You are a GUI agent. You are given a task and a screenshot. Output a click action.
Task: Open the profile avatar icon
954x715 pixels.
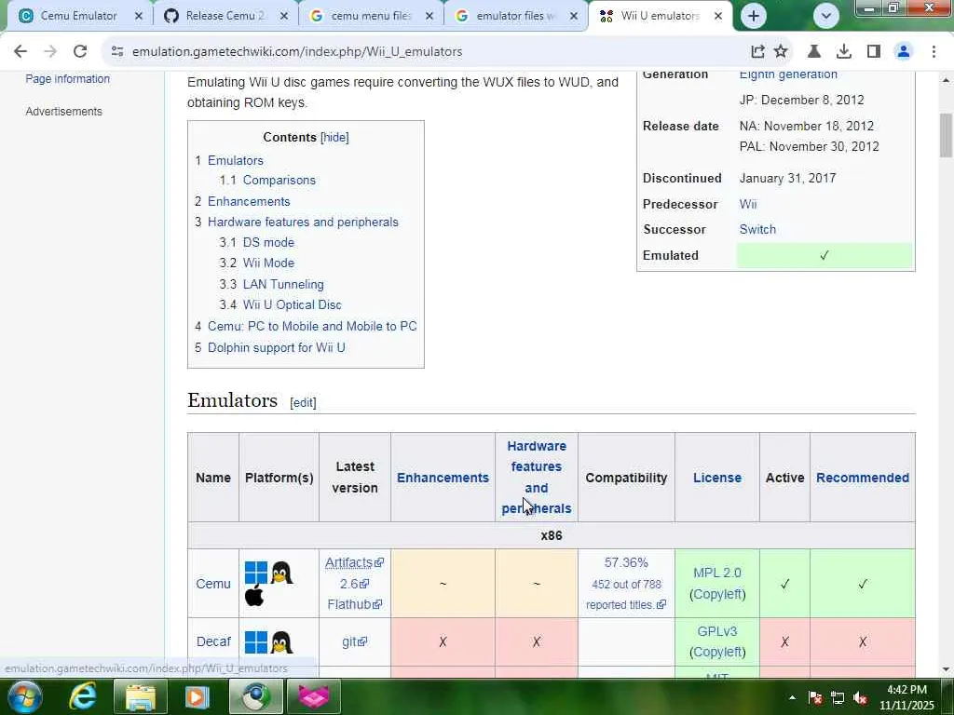tap(904, 52)
